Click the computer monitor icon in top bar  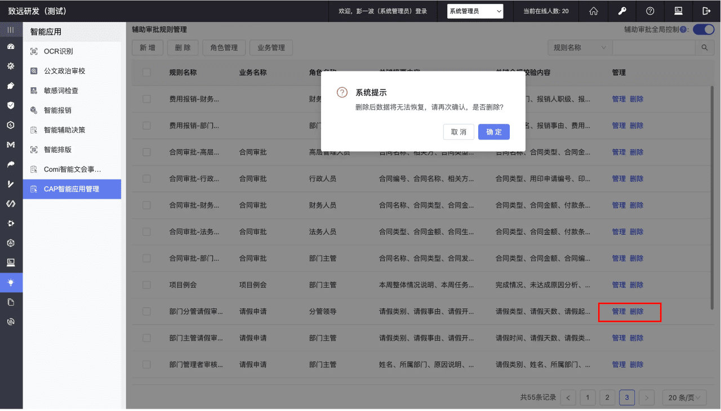coord(678,11)
